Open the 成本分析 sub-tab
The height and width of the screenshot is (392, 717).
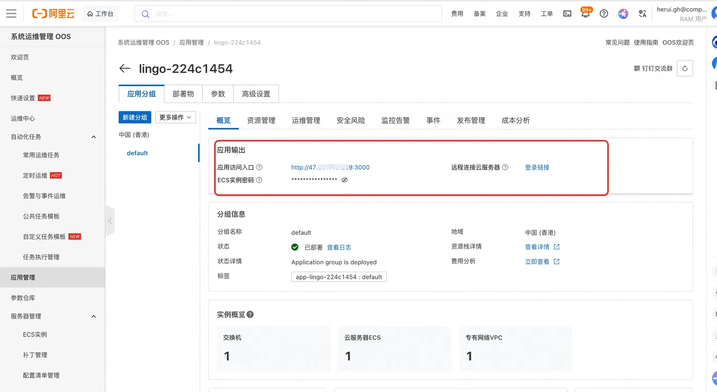pos(516,120)
